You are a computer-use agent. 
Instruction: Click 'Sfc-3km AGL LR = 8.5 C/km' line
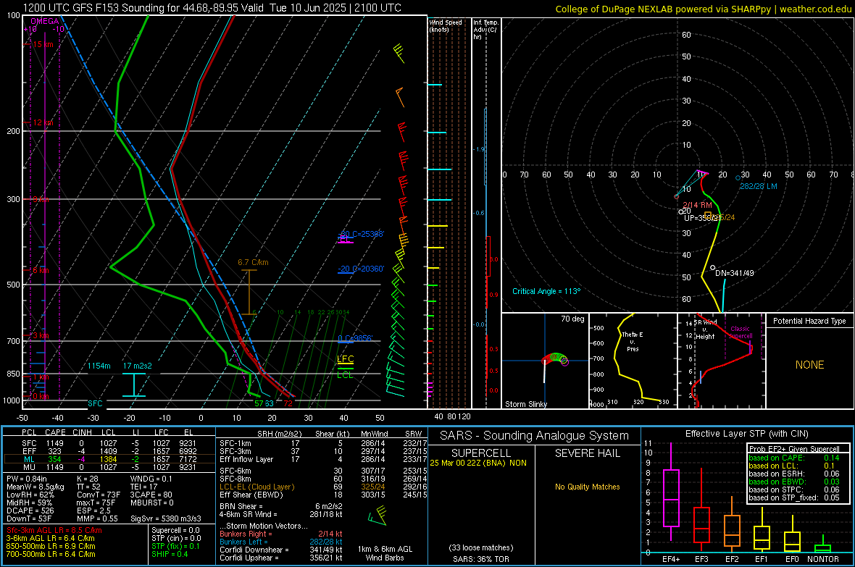(54, 530)
